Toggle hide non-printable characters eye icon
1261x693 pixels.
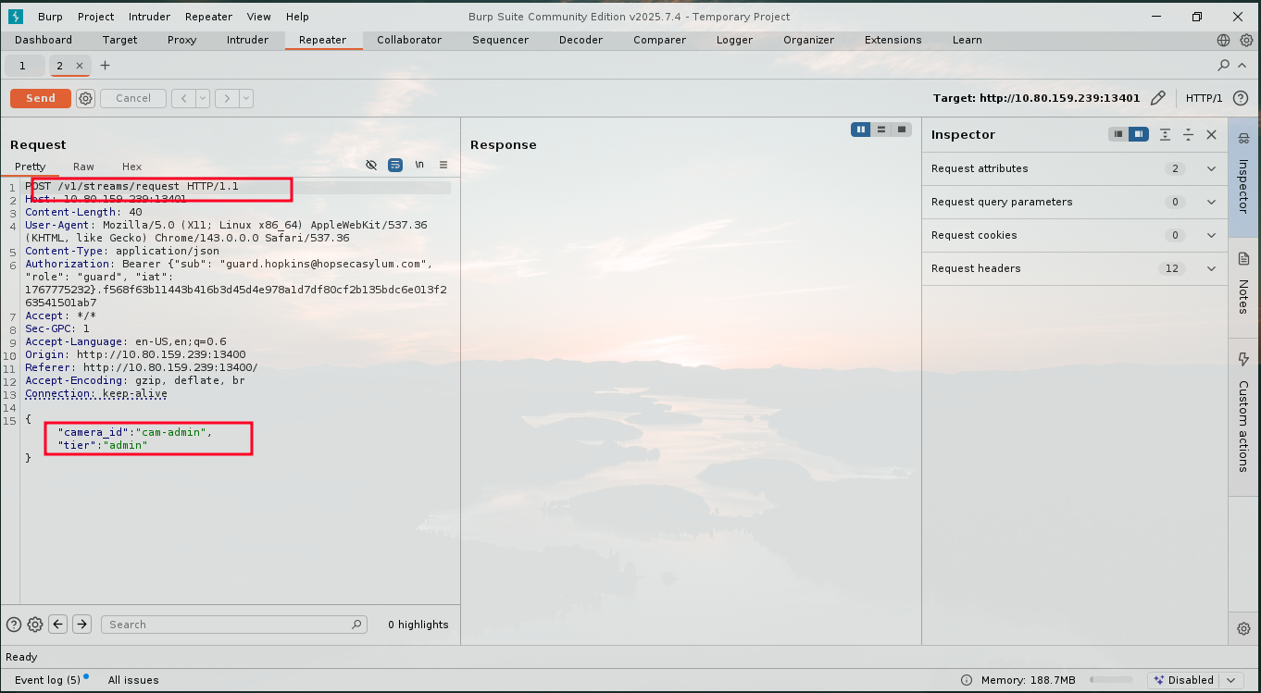[371, 165]
